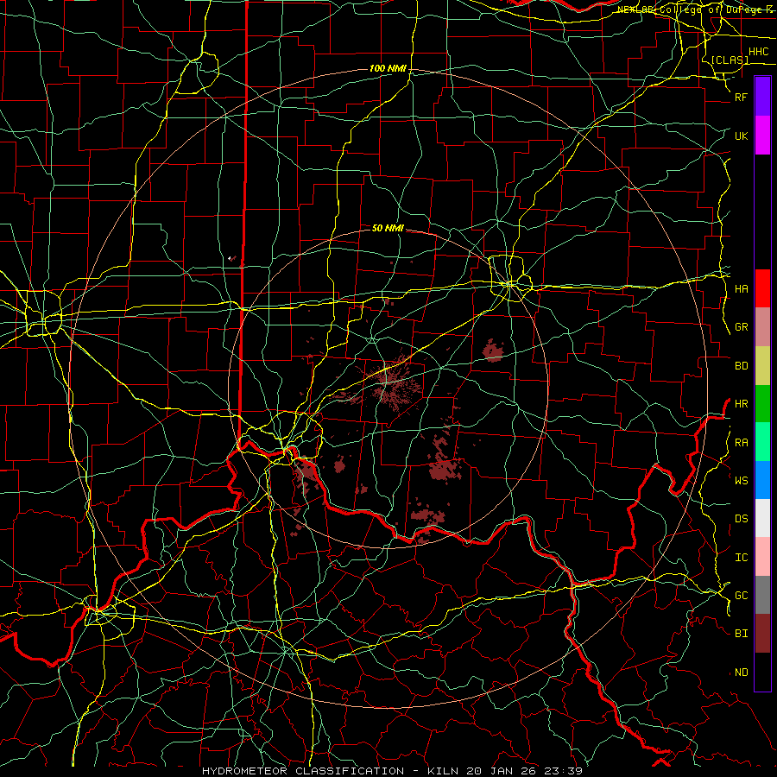
Task: Click the ND legend label
Action: pos(741,672)
